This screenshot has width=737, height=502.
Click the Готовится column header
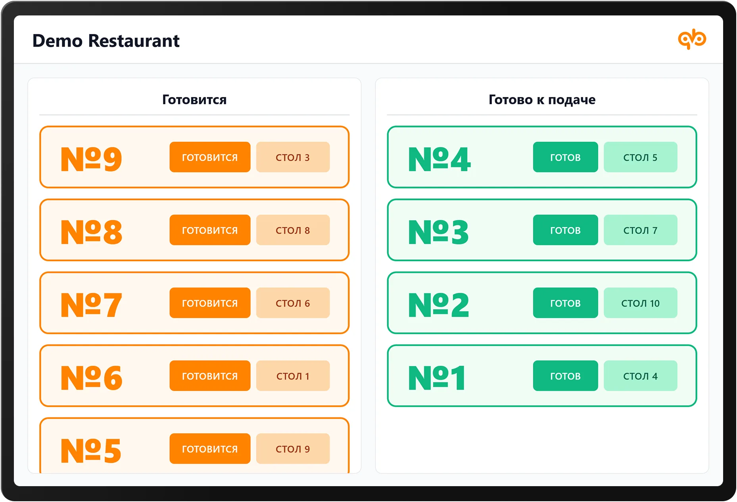tap(194, 99)
